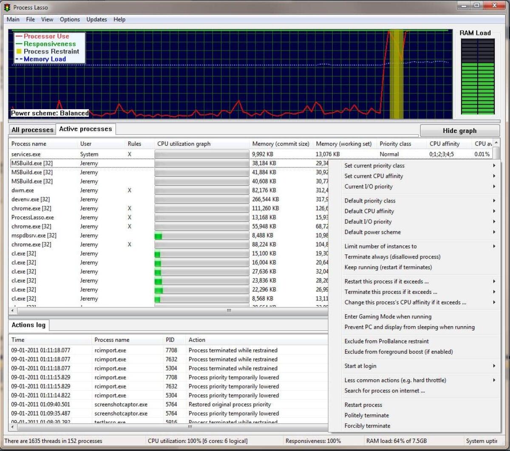Select the services.exe process row
The image size is (510, 451).
[26, 154]
